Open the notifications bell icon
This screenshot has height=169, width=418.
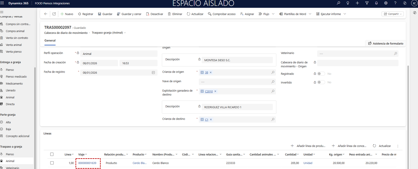(376, 3)
